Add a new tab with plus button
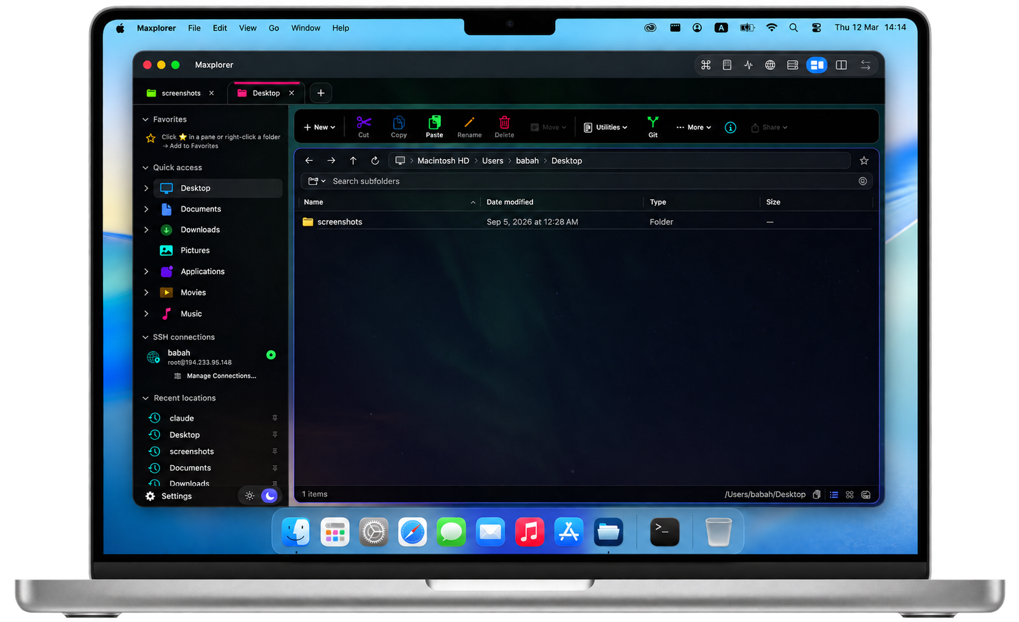The height and width of the screenshot is (622, 1019). [321, 93]
